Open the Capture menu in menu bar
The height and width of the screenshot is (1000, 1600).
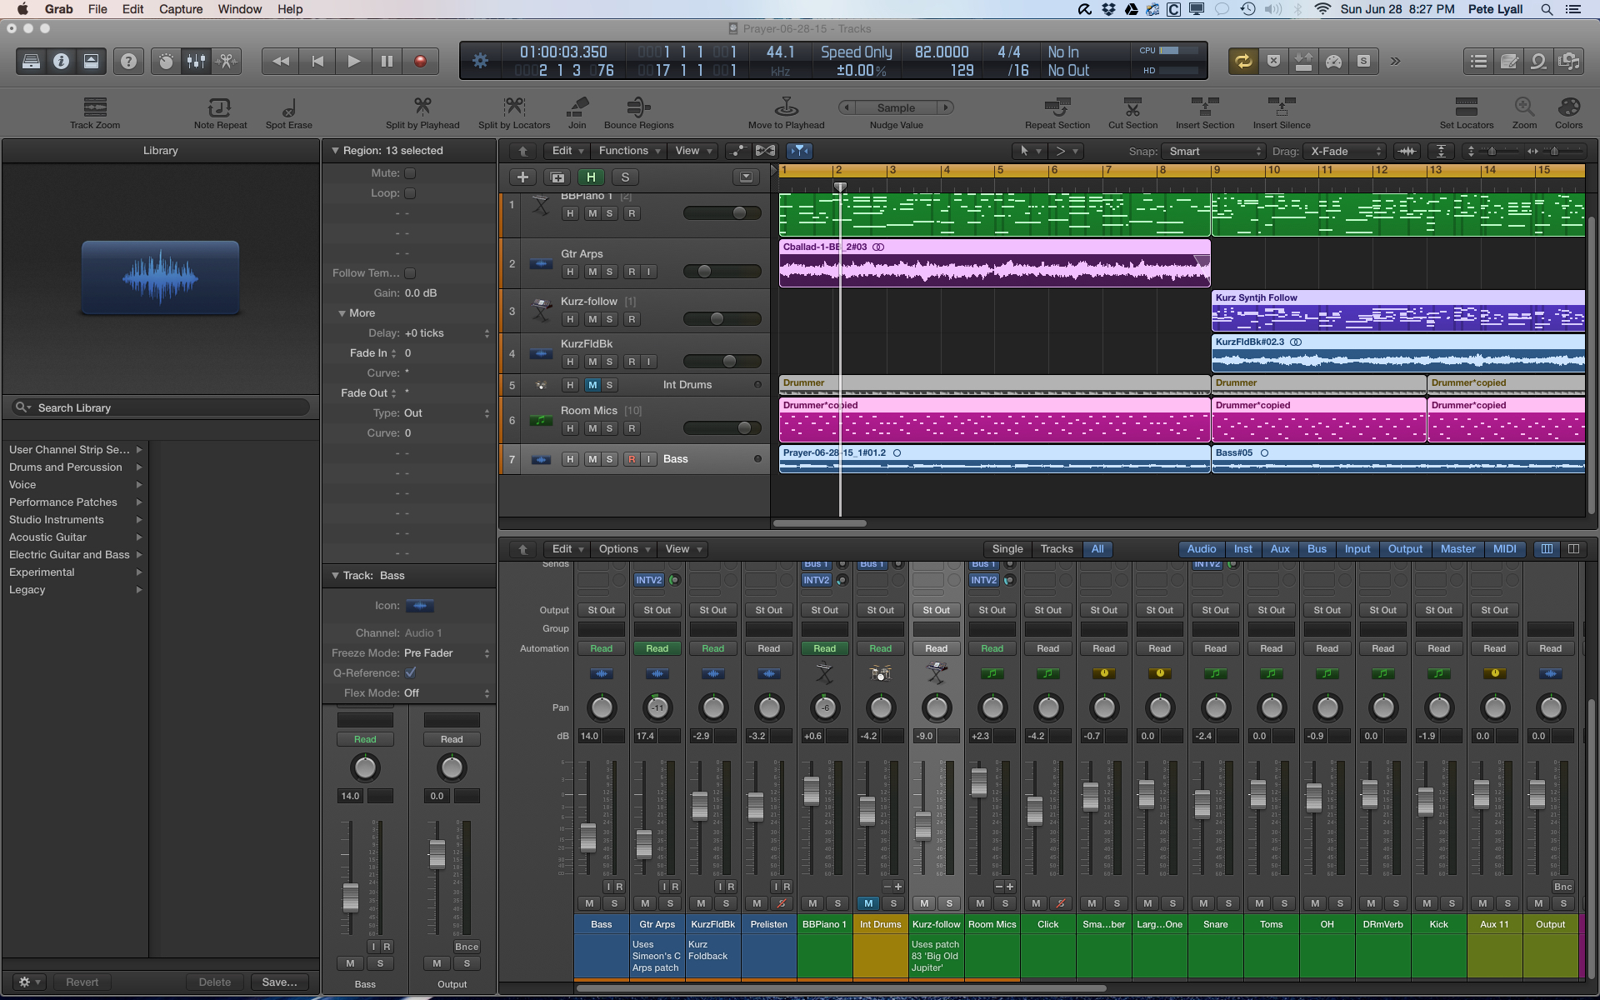(x=180, y=9)
